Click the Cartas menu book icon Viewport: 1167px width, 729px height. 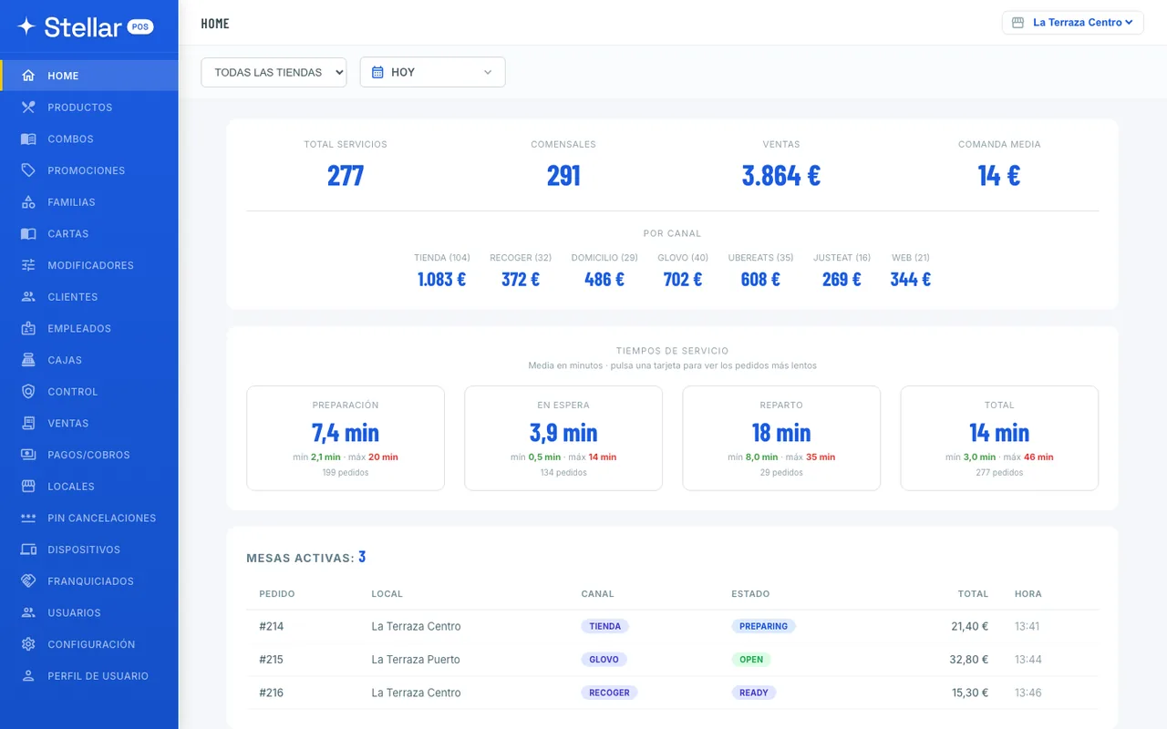pyautogui.click(x=28, y=233)
